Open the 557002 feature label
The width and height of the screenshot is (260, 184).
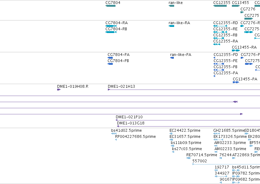point(200,161)
